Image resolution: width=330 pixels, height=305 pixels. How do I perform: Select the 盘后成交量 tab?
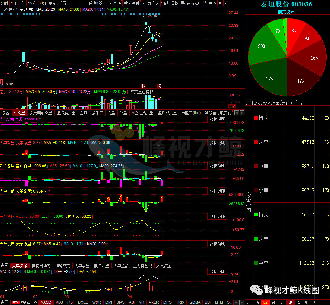coord(167,113)
